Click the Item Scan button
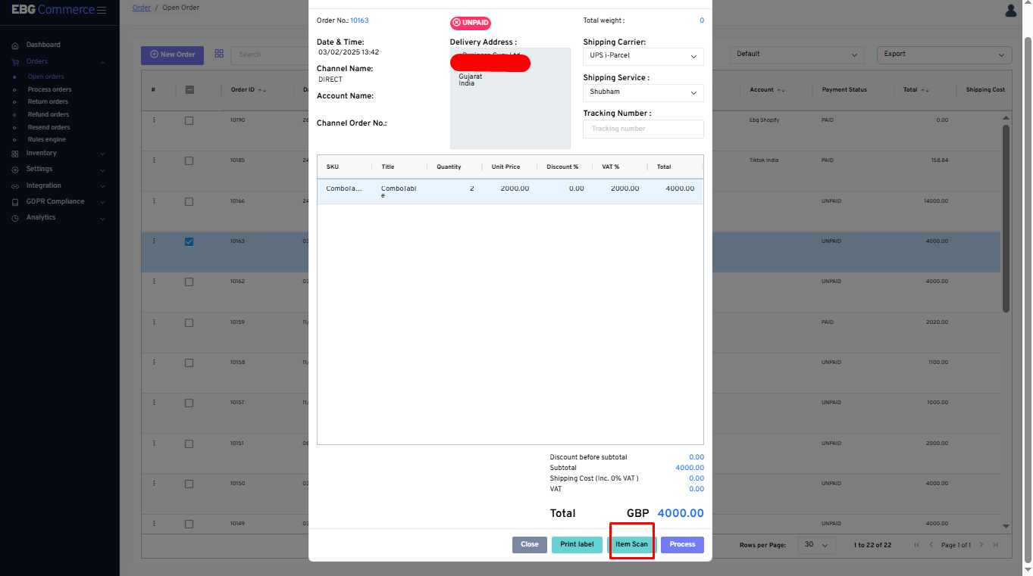 coord(631,544)
